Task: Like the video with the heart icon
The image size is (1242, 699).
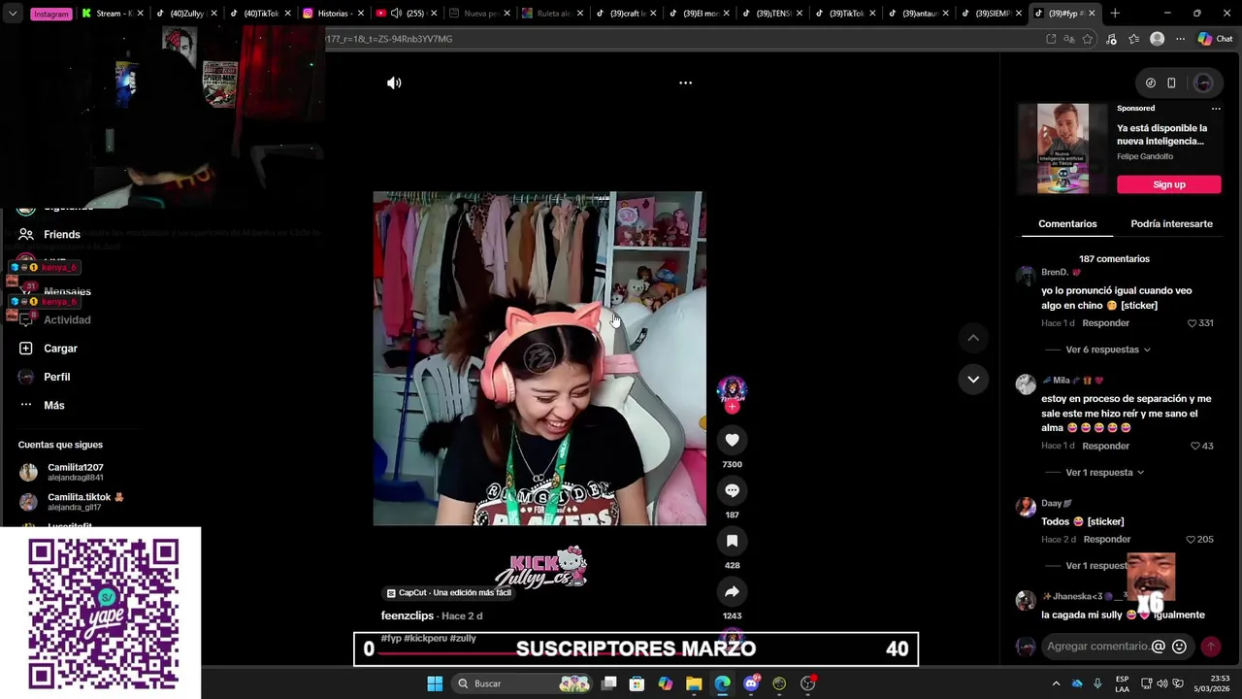Action: point(732,440)
